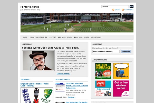
Task: Click the THE ASHES section heading
Action: point(25,80)
